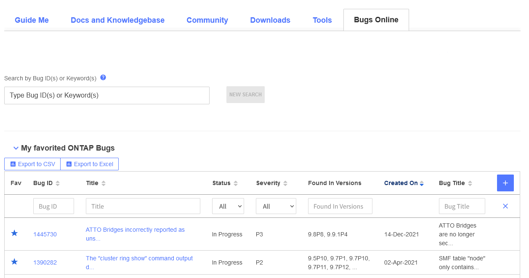Unfavorite bug 1445730 using star
Viewport: 529px width, 278px height.
[x=14, y=233]
